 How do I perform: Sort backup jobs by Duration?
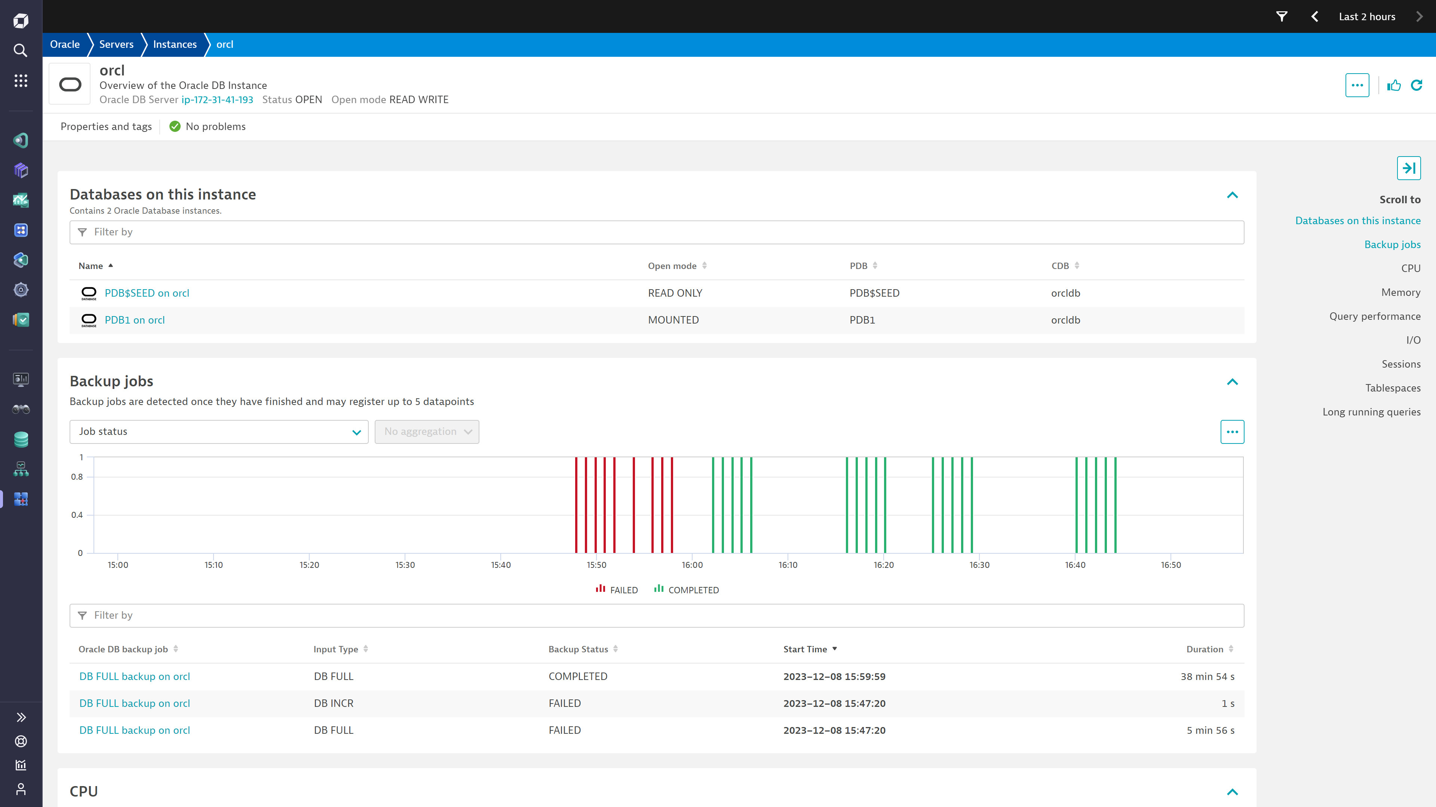[x=1210, y=649]
